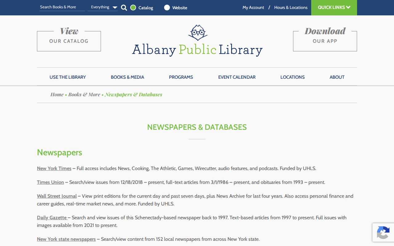Click the View Our Catalog button
The image size is (394, 246).
[x=69, y=39]
